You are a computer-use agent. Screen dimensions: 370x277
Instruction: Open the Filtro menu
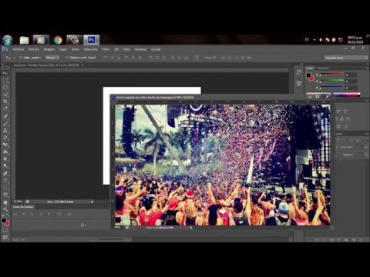pyautogui.click(x=106, y=49)
